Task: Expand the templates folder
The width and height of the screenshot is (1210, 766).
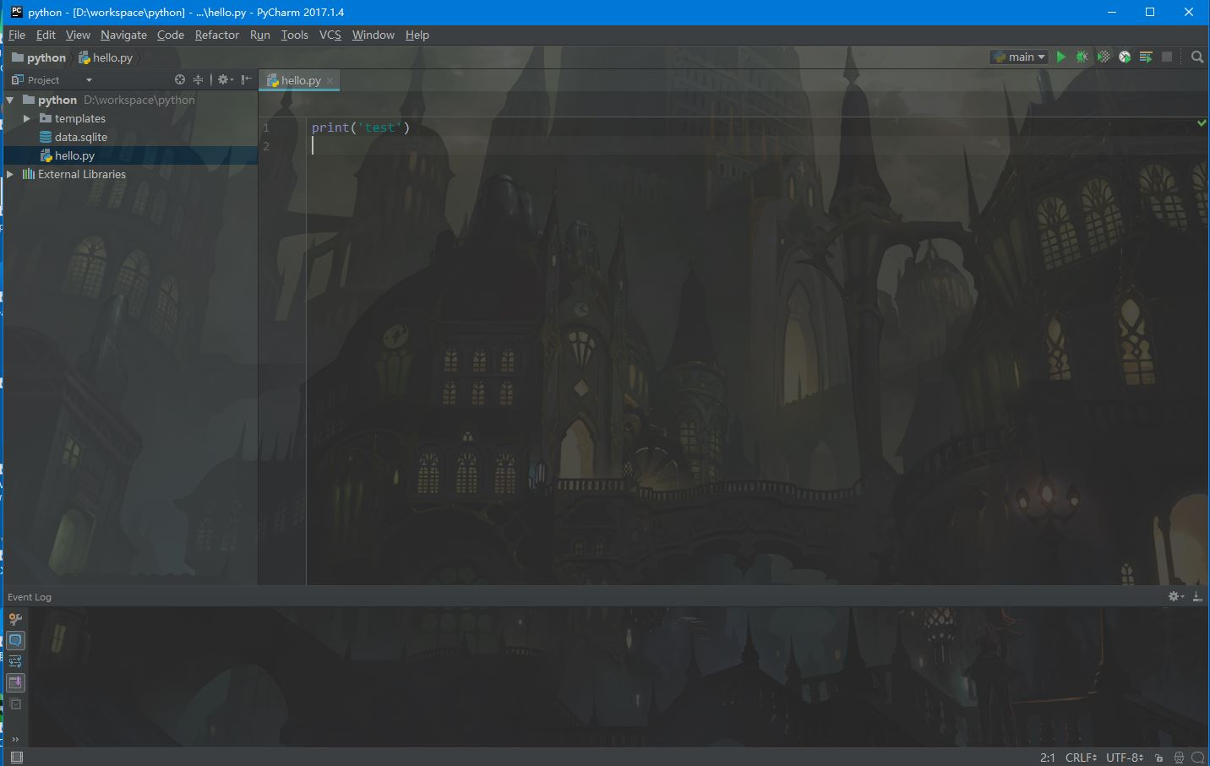Action: pos(27,118)
